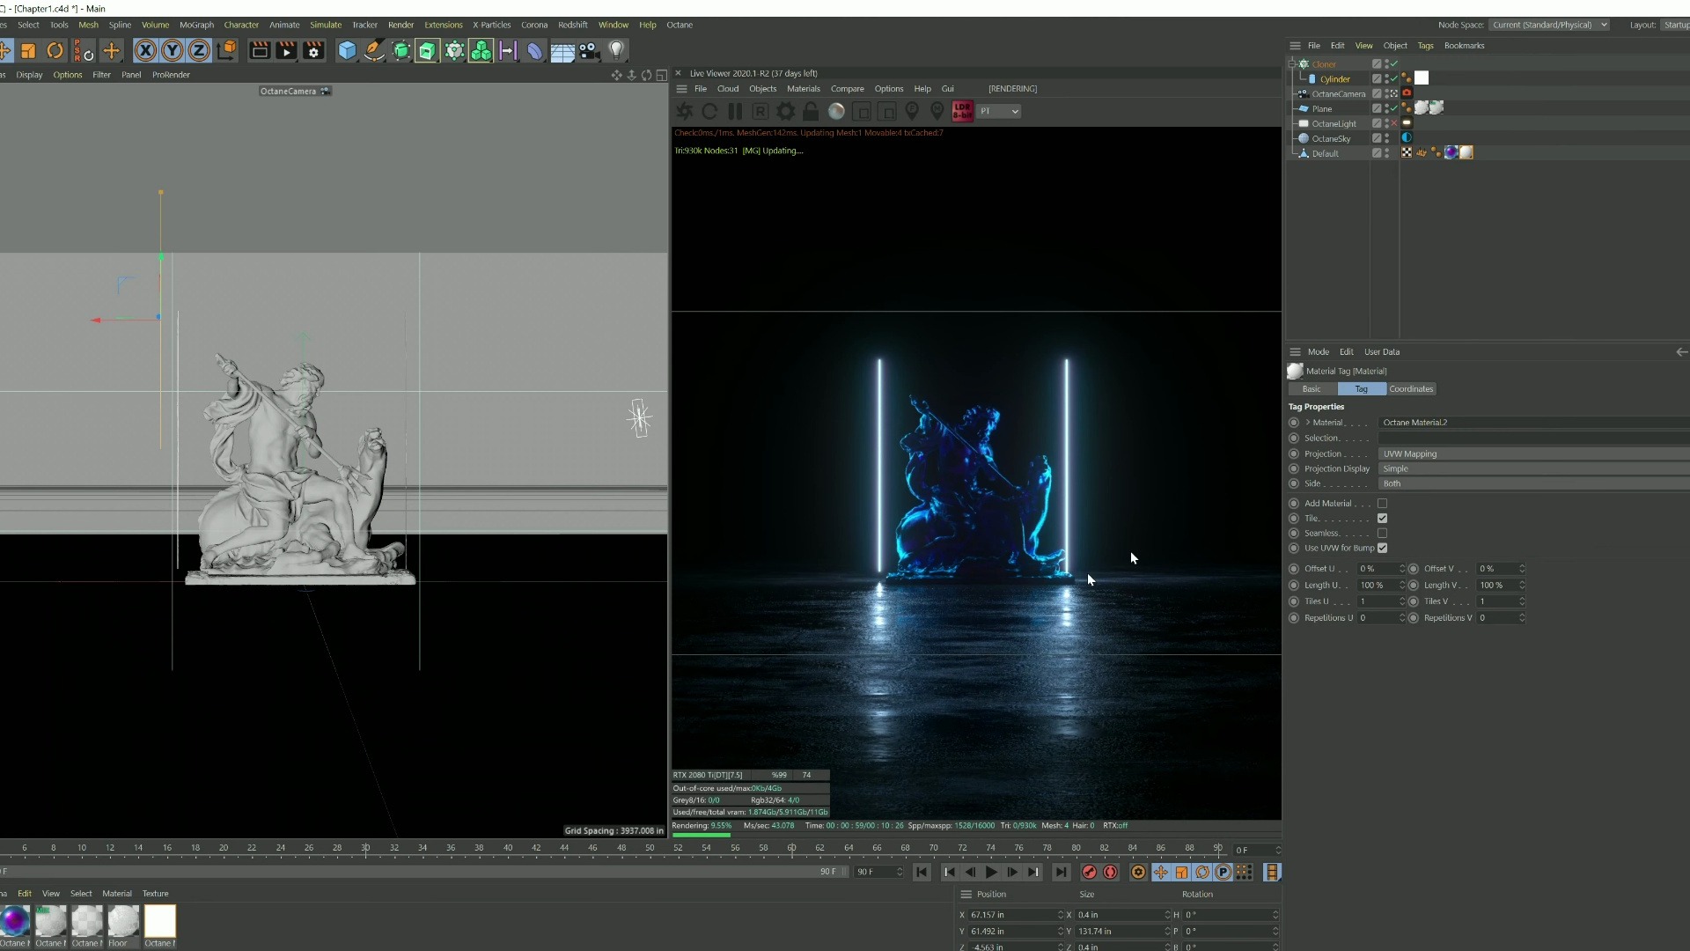1690x951 pixels.
Task: Switch to the Coordinates tab in Material Tag
Action: pos(1412,389)
